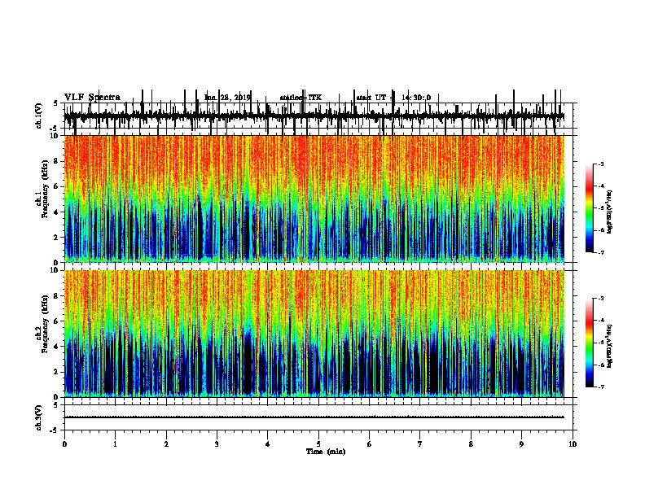Click the '8' kHz tick on ch.1 frequency axis
This screenshot has height=498, width=645.
(56, 161)
